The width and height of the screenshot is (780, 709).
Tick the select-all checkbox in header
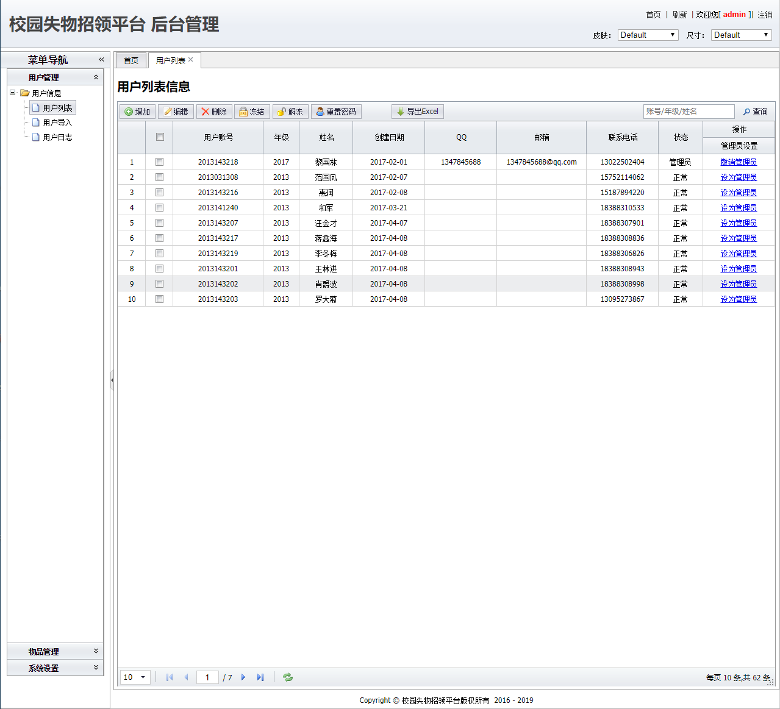160,137
